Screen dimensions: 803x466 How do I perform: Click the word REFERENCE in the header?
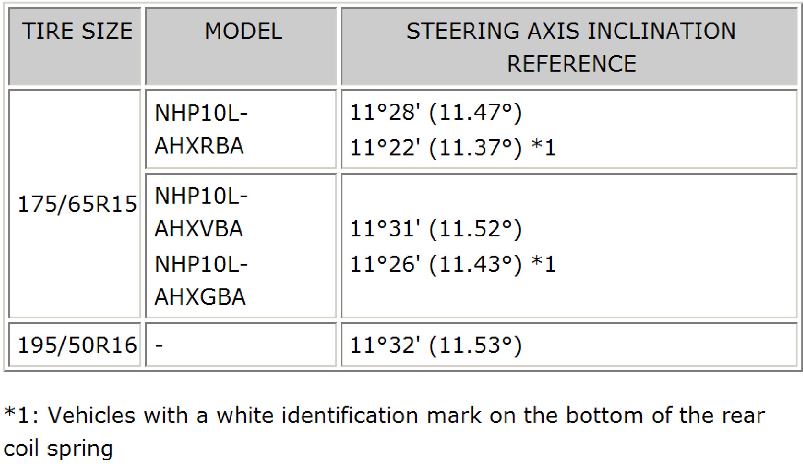tap(571, 64)
